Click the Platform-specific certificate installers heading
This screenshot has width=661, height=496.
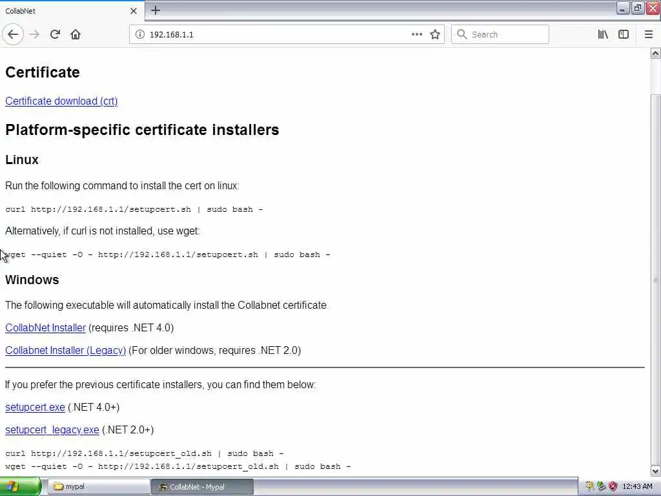142,130
